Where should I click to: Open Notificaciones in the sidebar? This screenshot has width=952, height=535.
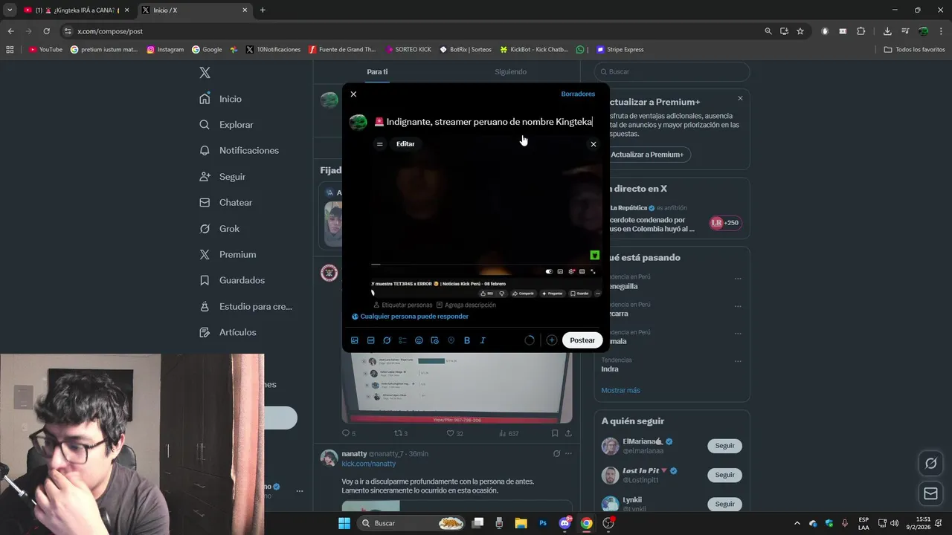[239, 151]
